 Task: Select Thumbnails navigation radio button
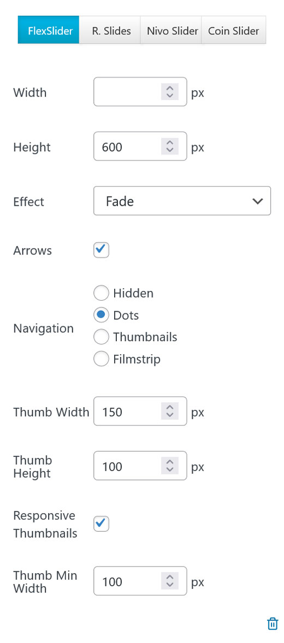pos(102,337)
